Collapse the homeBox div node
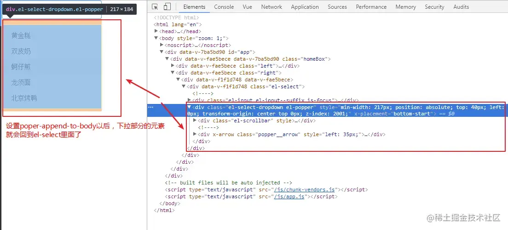This screenshot has width=508, height=230. click(x=167, y=59)
